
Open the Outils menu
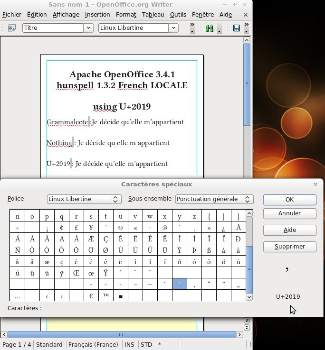tap(178, 15)
